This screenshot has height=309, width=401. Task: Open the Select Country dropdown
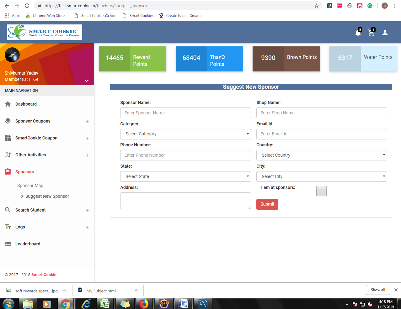[322, 155]
